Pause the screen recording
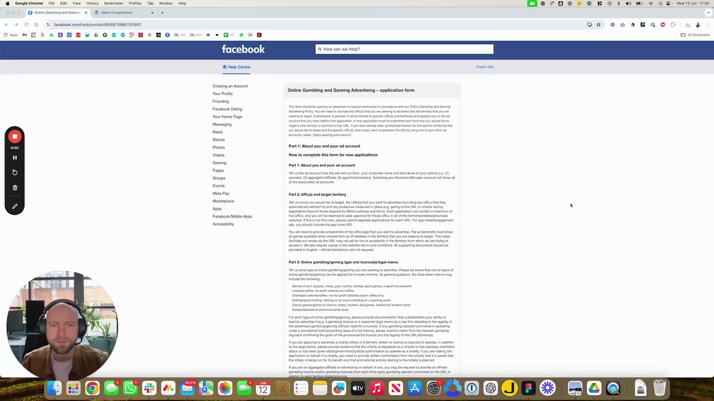Viewport: 714px width, 401px height. pos(15,158)
